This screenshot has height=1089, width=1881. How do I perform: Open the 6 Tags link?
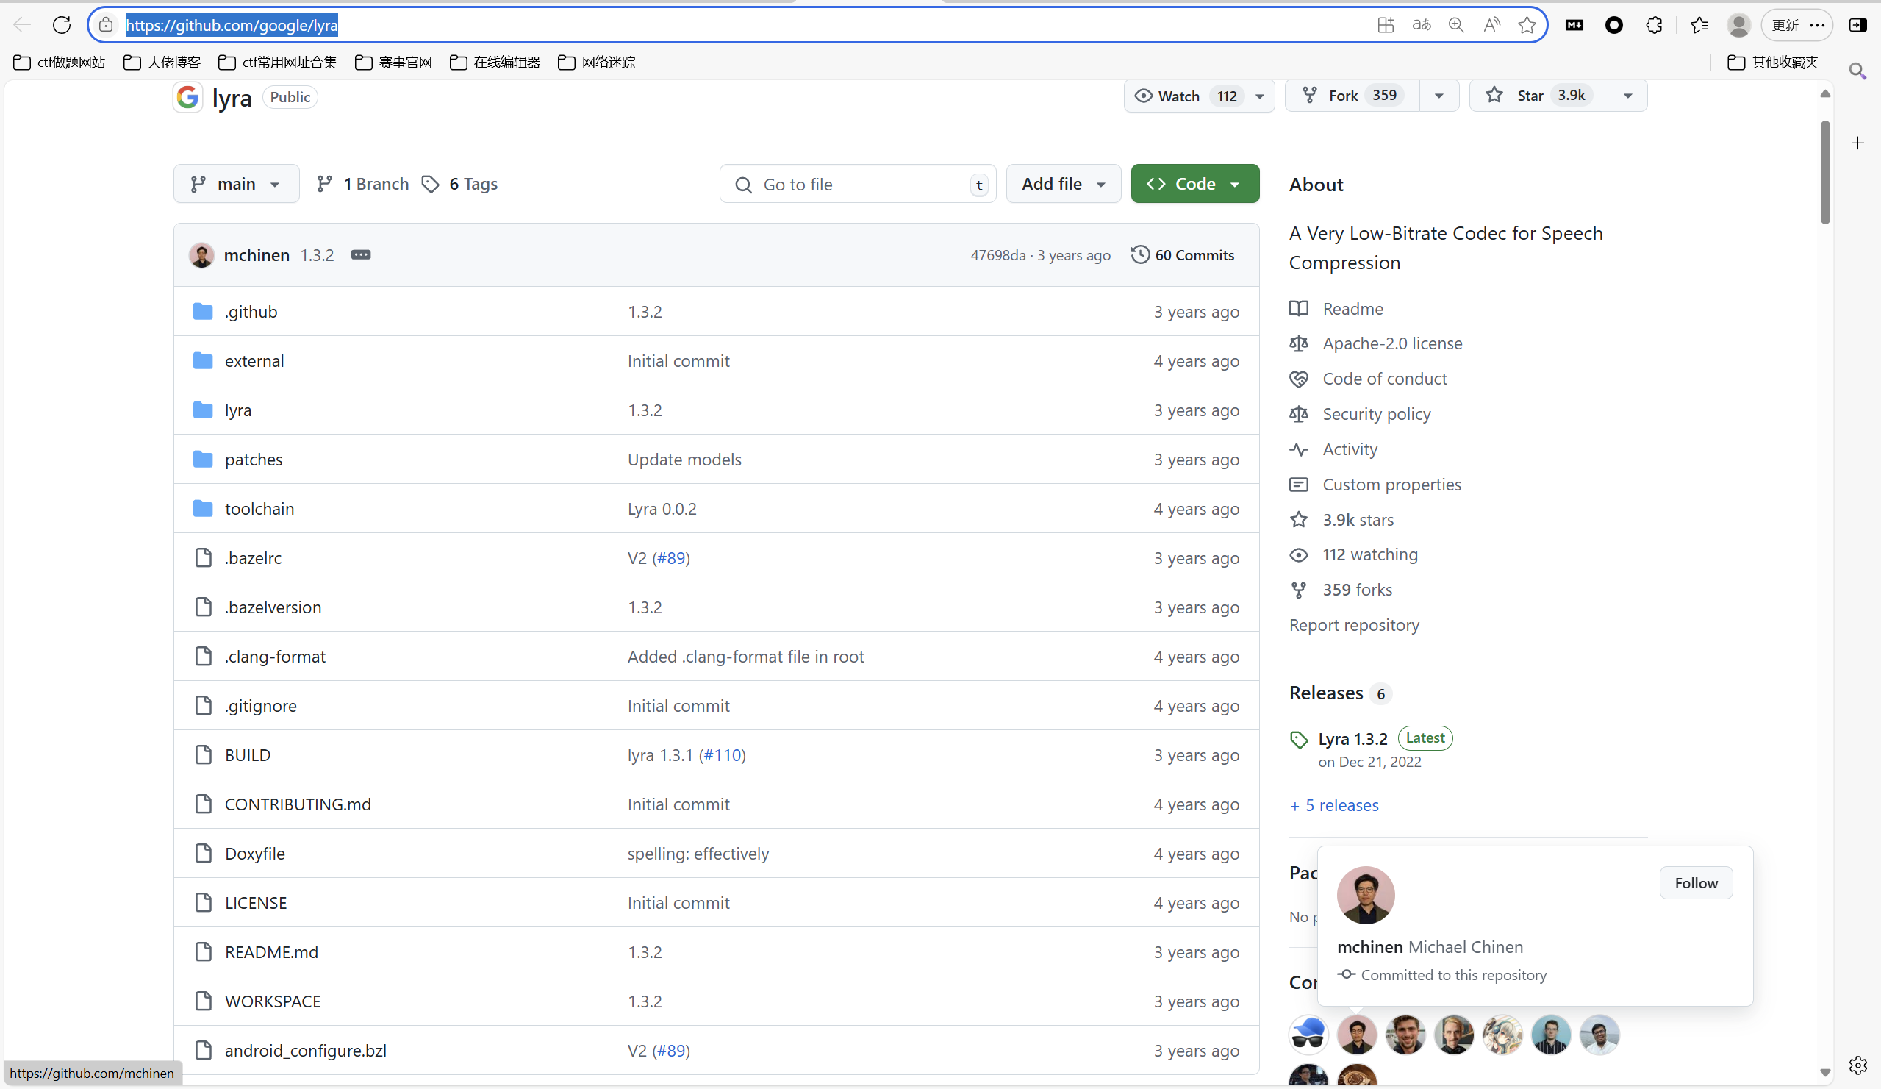460,184
